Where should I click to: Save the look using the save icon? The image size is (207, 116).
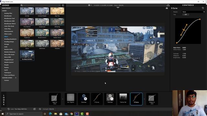click(35, 109)
